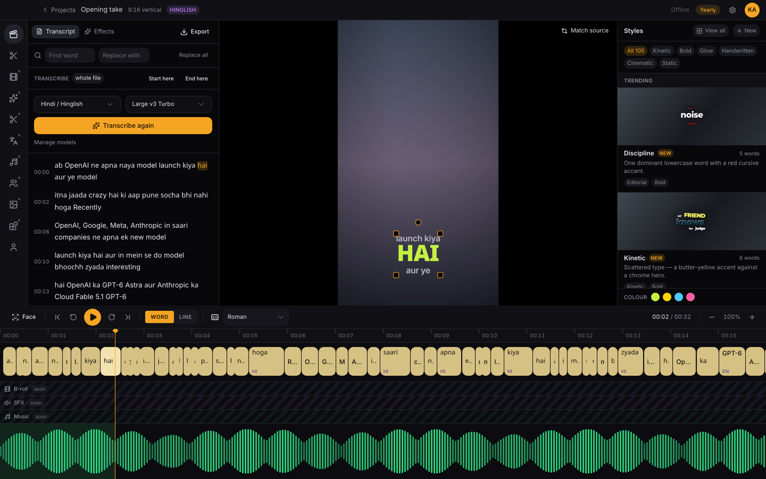The image size is (766, 479).
Task: Click the HINGLISH badge in title bar
Action: point(182,10)
